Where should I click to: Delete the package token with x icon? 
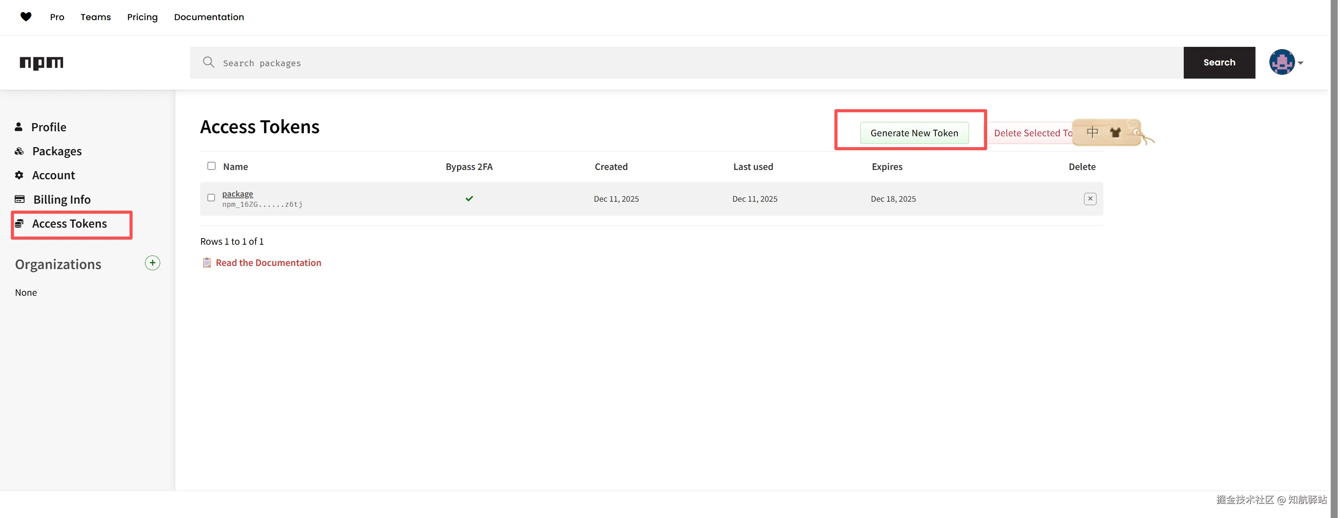point(1090,199)
